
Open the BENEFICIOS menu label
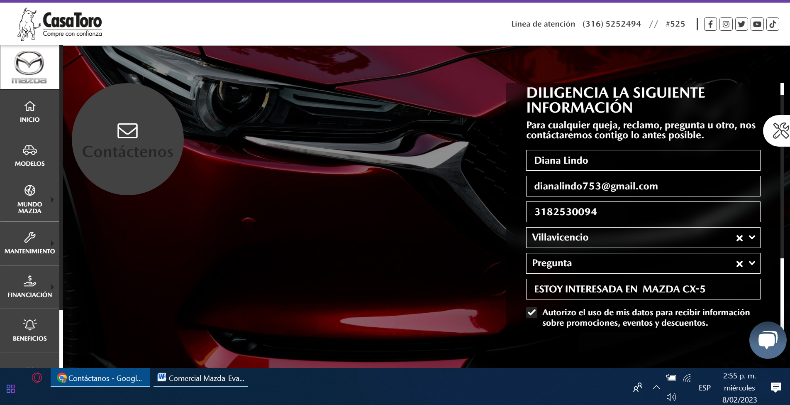[30, 338]
